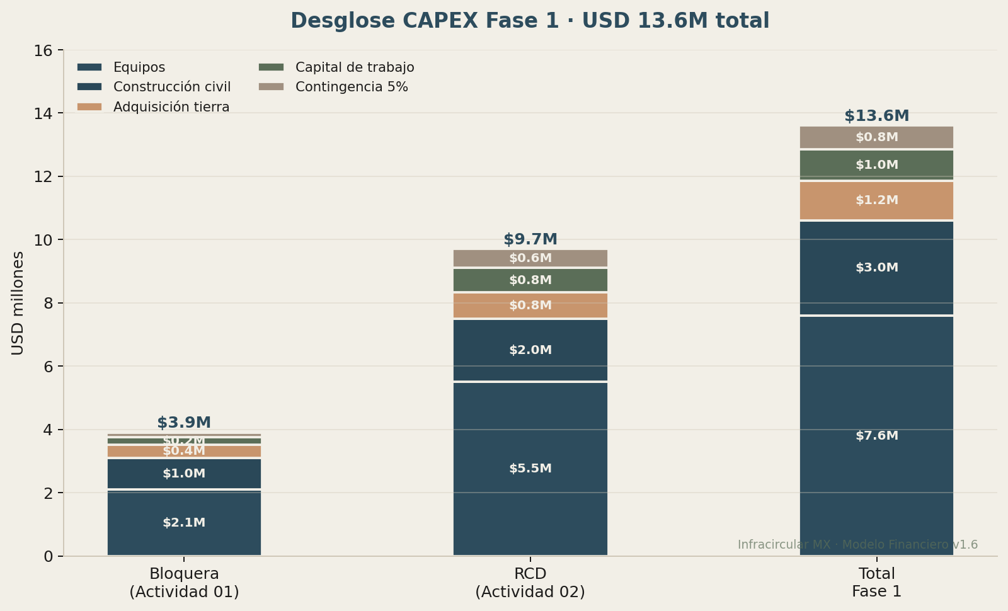Click the y-axis tick label '14'
The height and width of the screenshot is (611, 1008).
coord(43,113)
